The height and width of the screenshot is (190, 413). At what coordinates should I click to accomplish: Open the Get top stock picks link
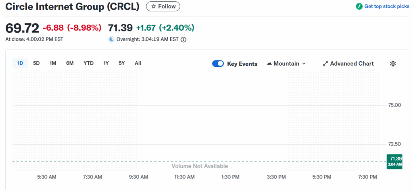pos(387,6)
